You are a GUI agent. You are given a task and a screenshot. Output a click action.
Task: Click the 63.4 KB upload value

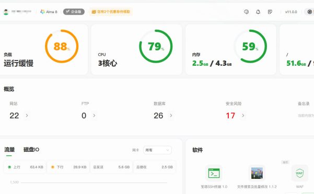pyautogui.click(x=37, y=167)
